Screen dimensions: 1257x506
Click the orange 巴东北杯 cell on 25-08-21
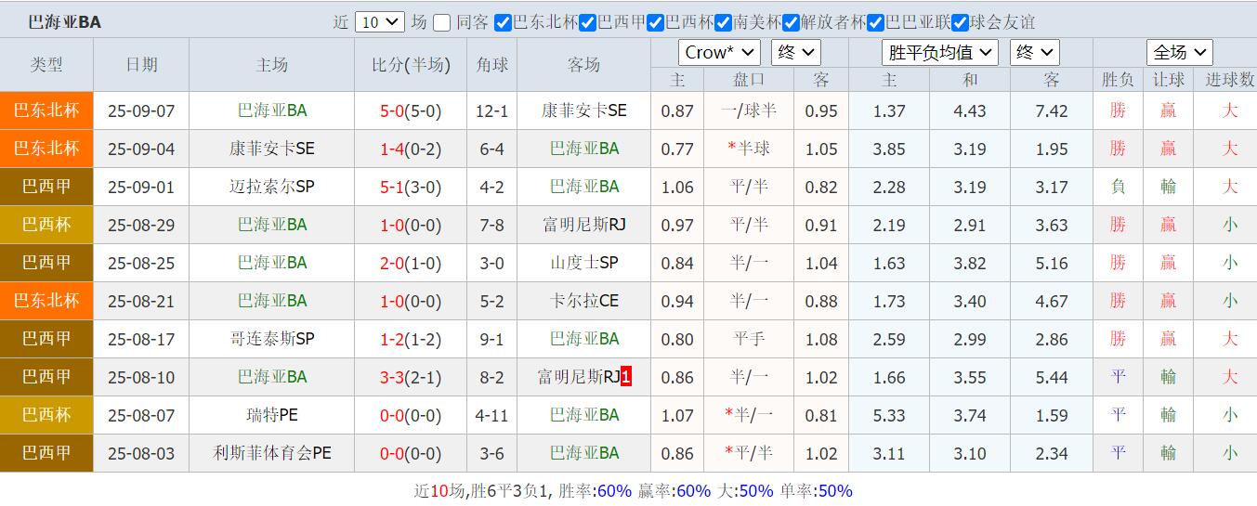[x=46, y=301]
